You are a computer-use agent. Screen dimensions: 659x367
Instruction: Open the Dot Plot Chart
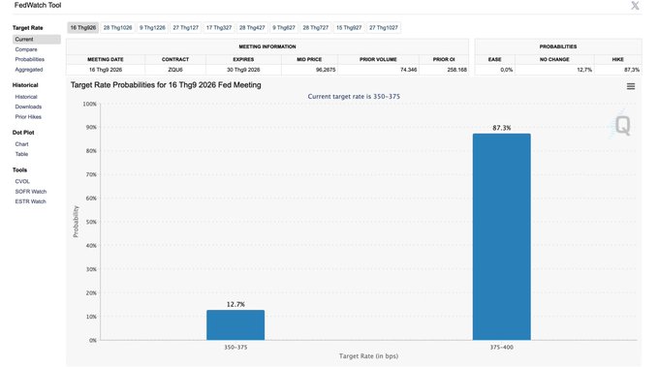pos(22,144)
